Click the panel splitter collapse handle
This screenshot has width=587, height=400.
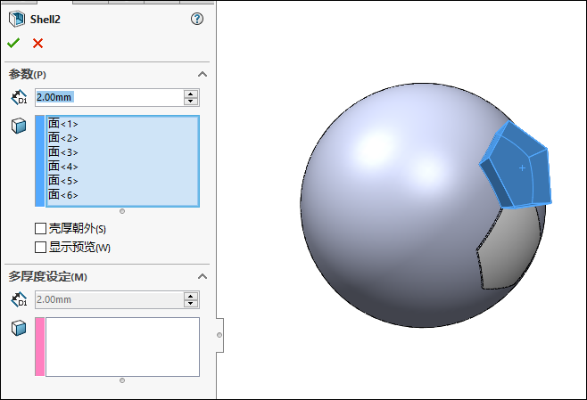pyautogui.click(x=219, y=335)
